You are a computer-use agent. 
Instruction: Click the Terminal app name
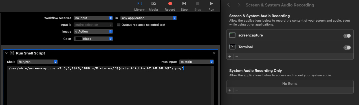coord(245,47)
